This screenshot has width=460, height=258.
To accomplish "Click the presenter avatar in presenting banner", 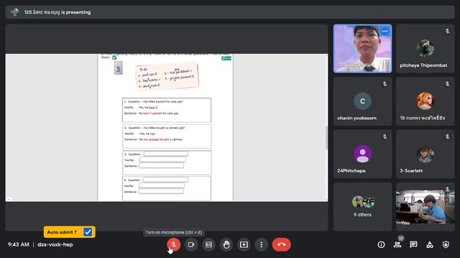I will pyautogui.click(x=14, y=12).
